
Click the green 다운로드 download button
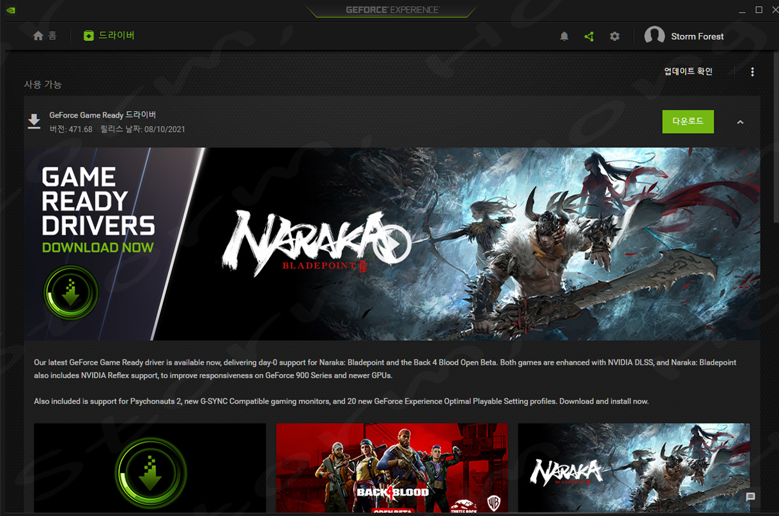pyautogui.click(x=688, y=121)
